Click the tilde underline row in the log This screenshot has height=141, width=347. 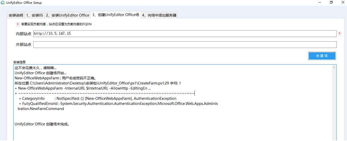coord(105,93)
